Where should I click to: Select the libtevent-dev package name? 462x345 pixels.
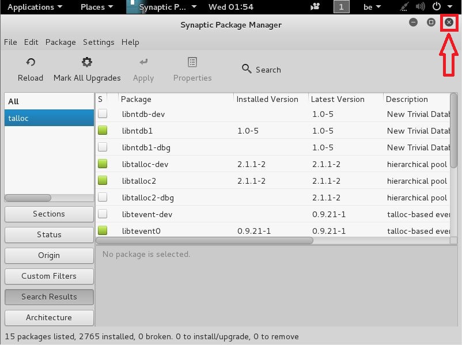pos(147,214)
